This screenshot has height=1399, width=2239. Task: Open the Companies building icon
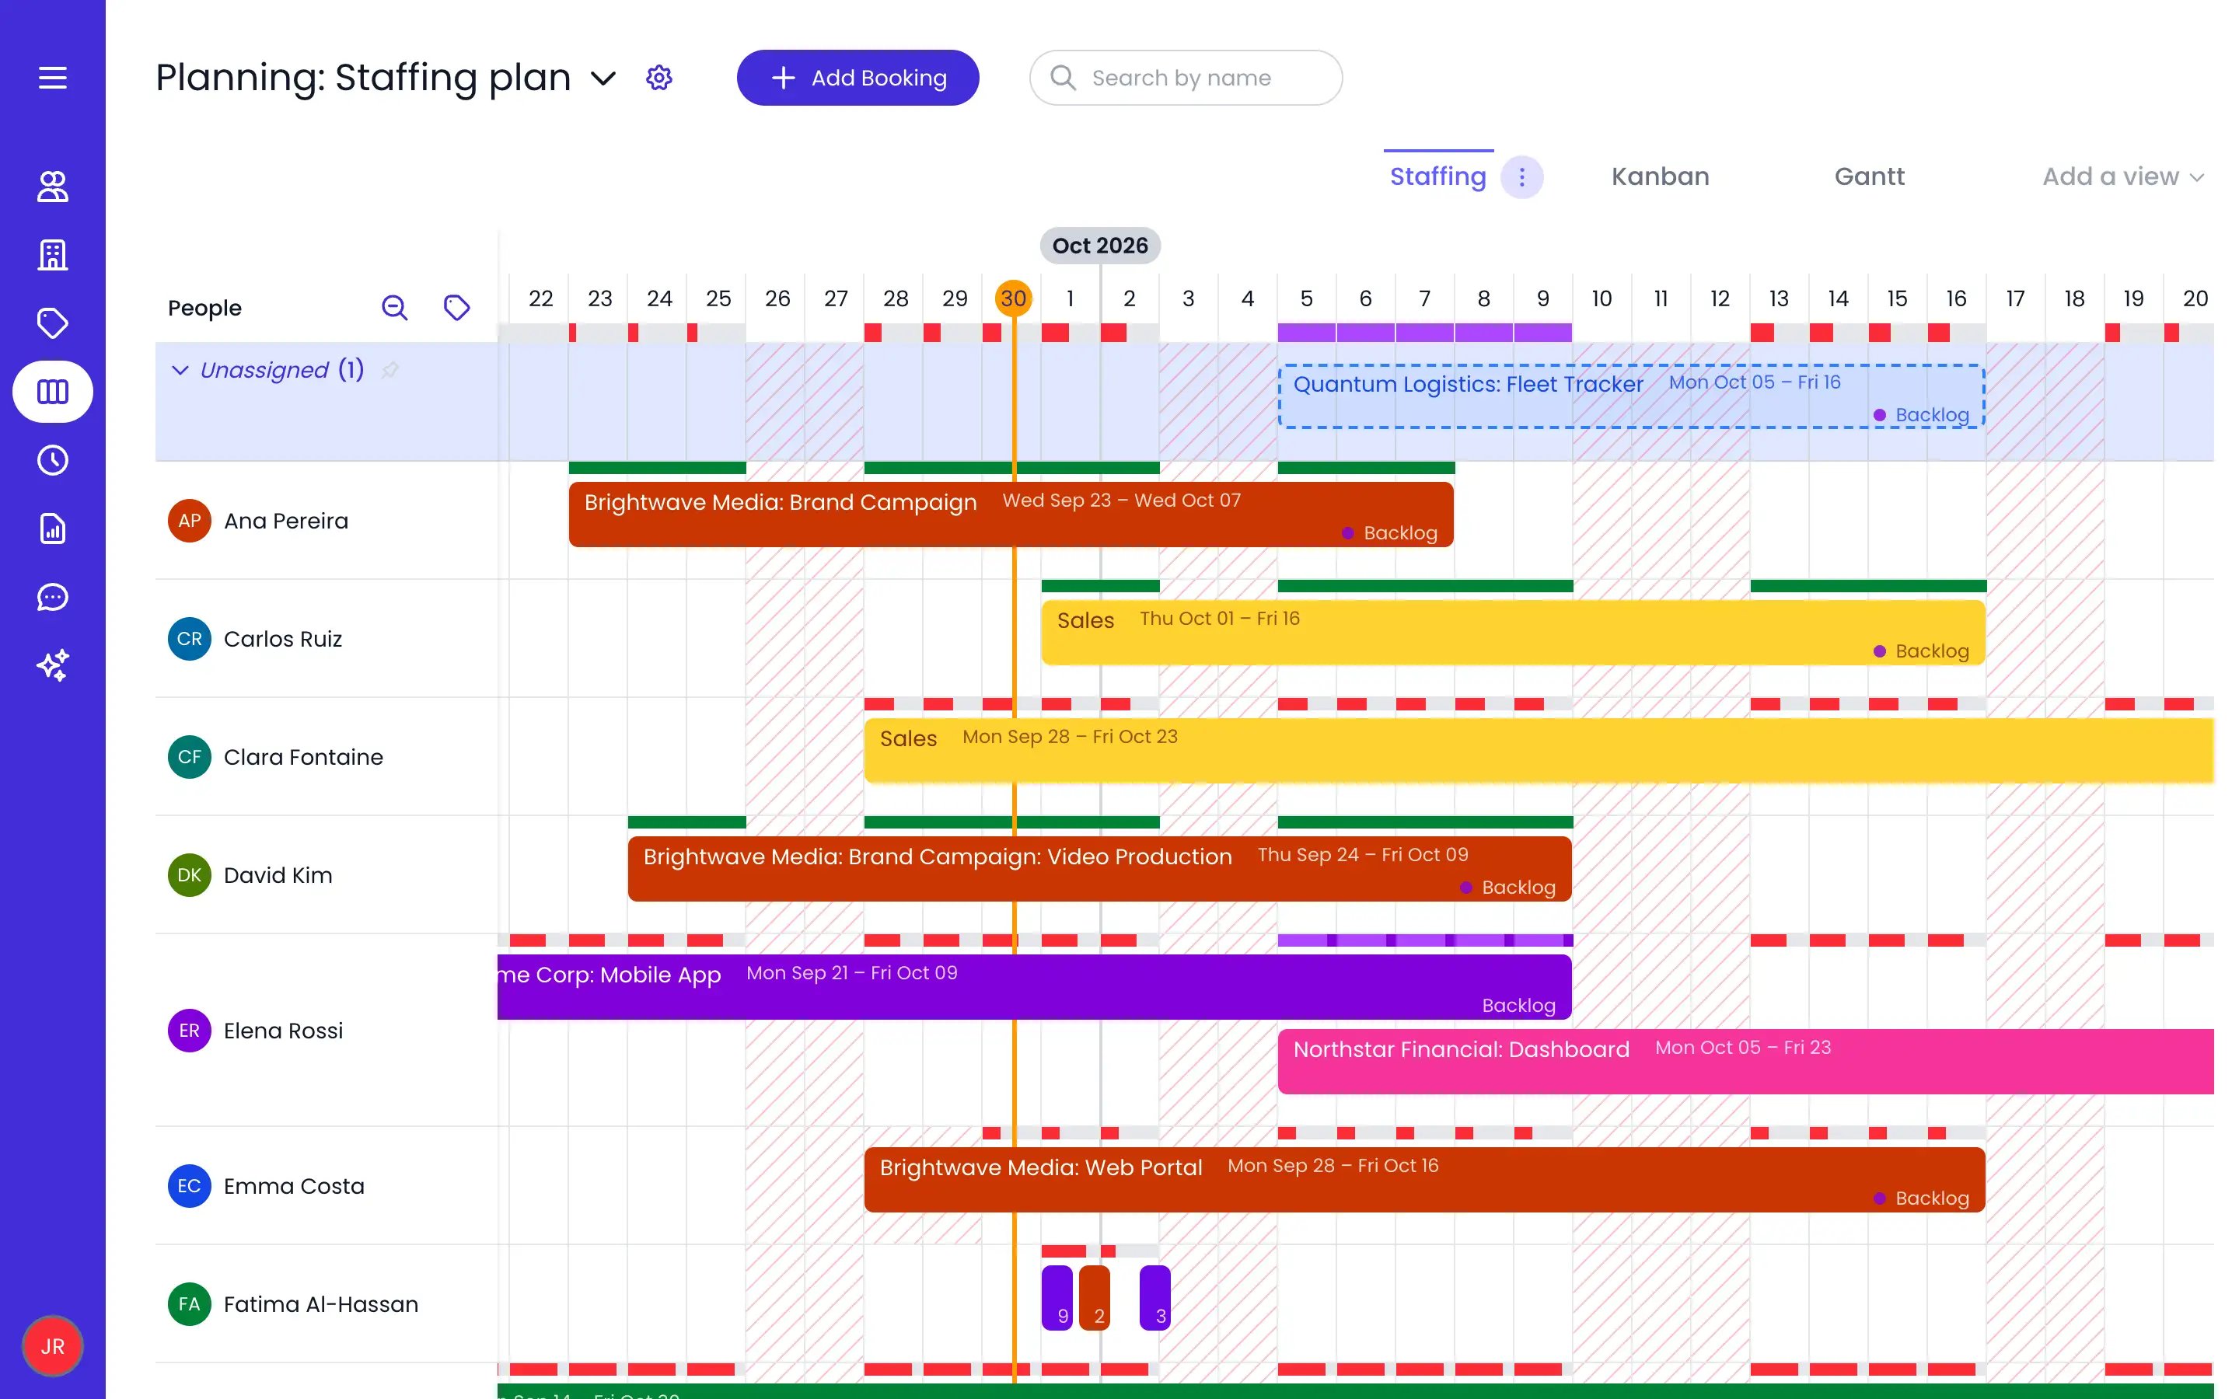[53, 254]
